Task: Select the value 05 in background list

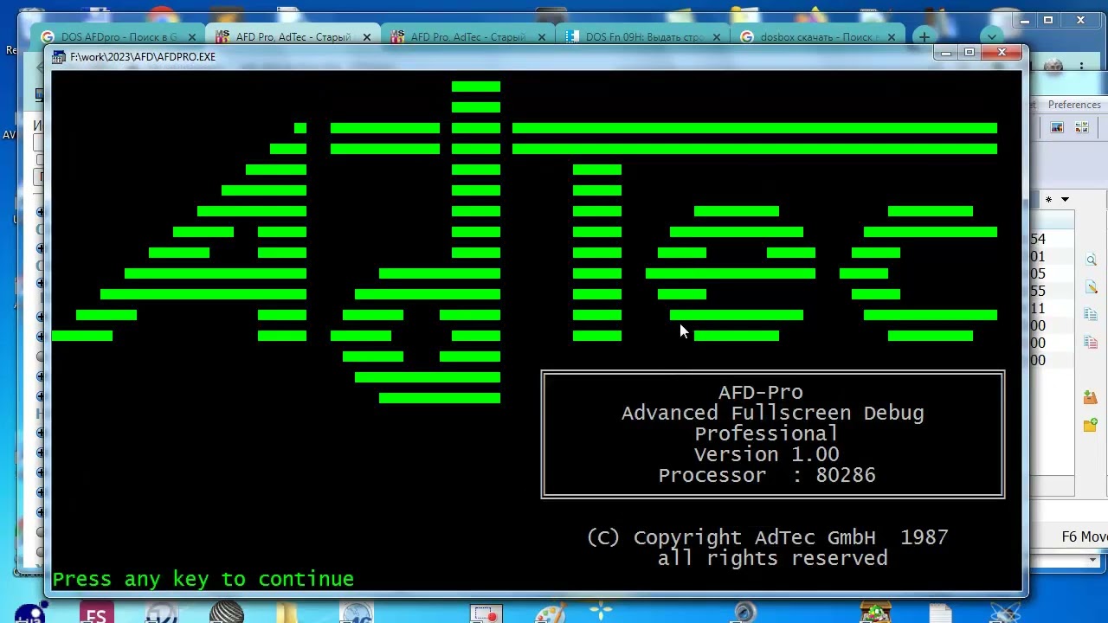Action: [1038, 273]
